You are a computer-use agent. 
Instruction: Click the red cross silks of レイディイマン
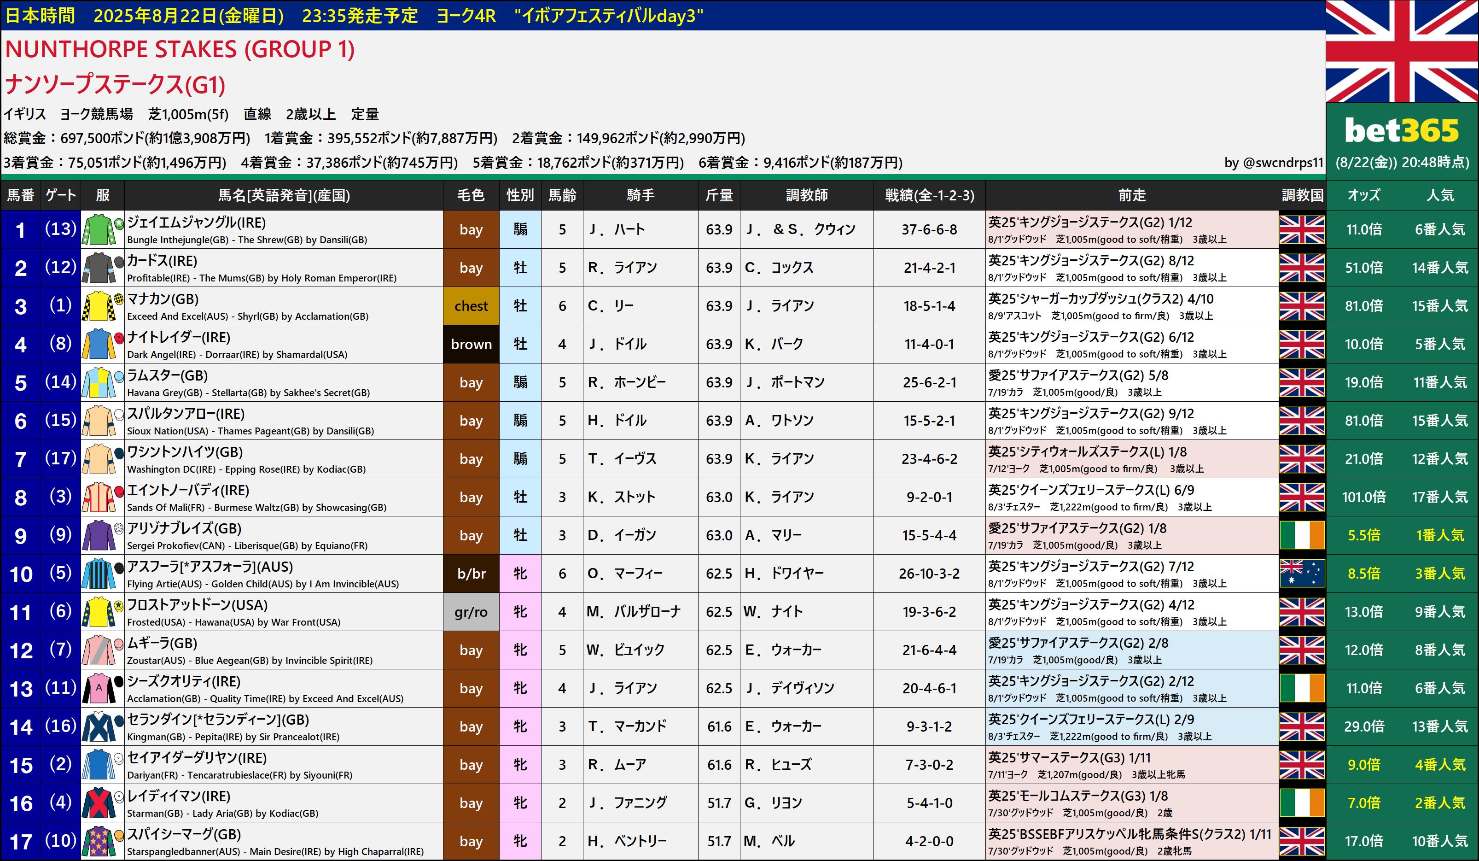[99, 803]
